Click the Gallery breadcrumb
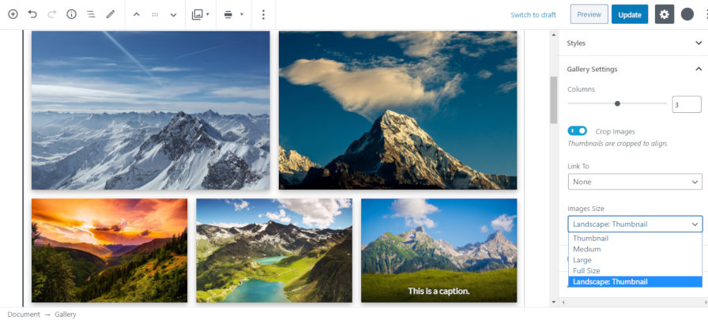 pyautogui.click(x=66, y=314)
